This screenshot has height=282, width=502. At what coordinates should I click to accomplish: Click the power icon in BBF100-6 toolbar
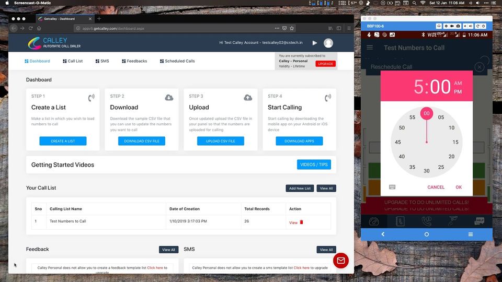483,26
